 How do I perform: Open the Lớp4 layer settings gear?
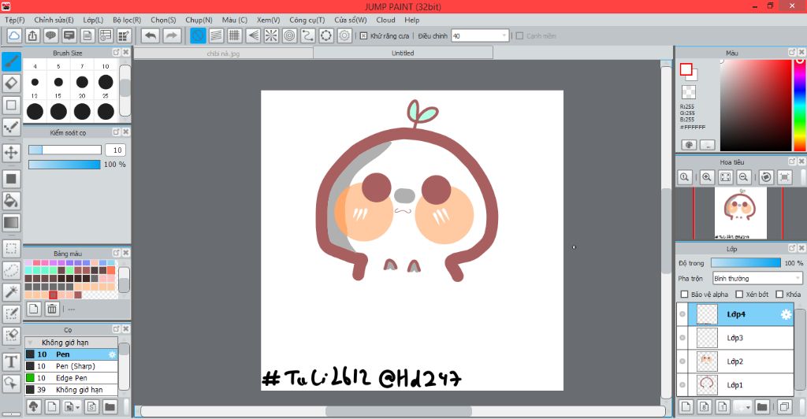(786, 314)
